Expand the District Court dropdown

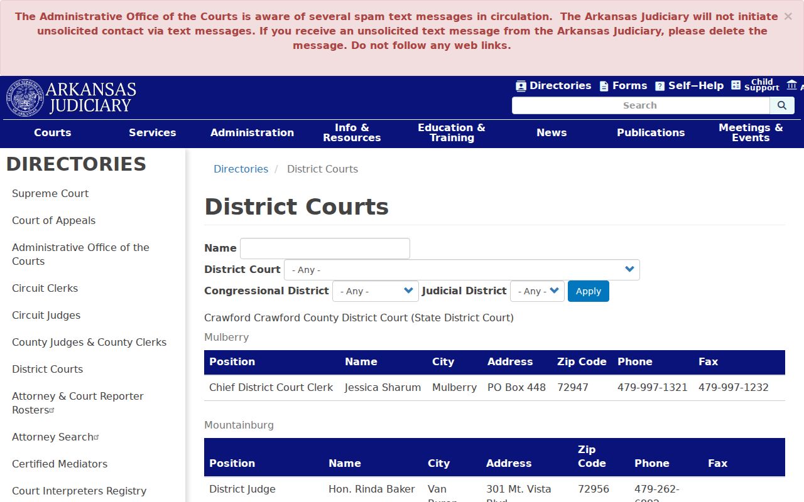coord(462,270)
